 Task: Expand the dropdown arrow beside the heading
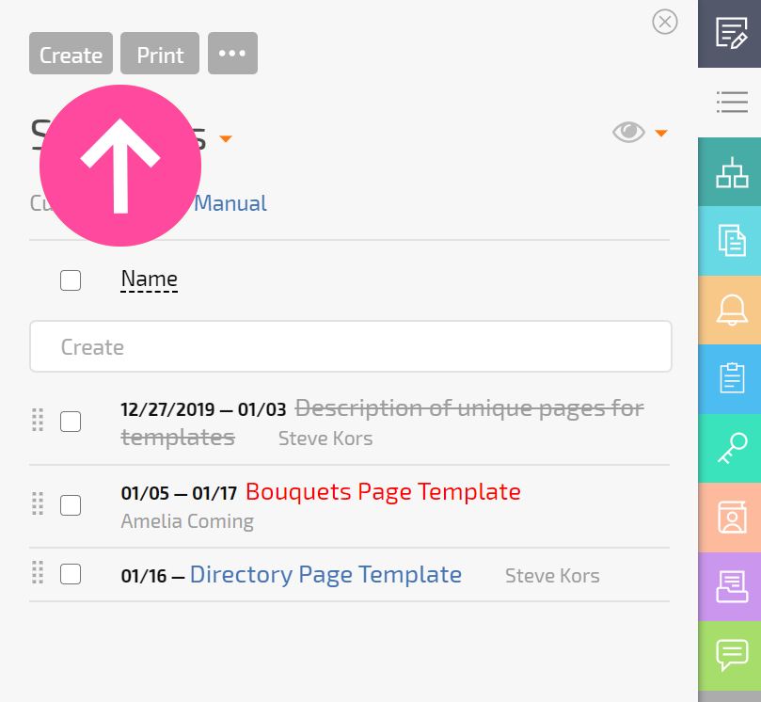(226, 139)
